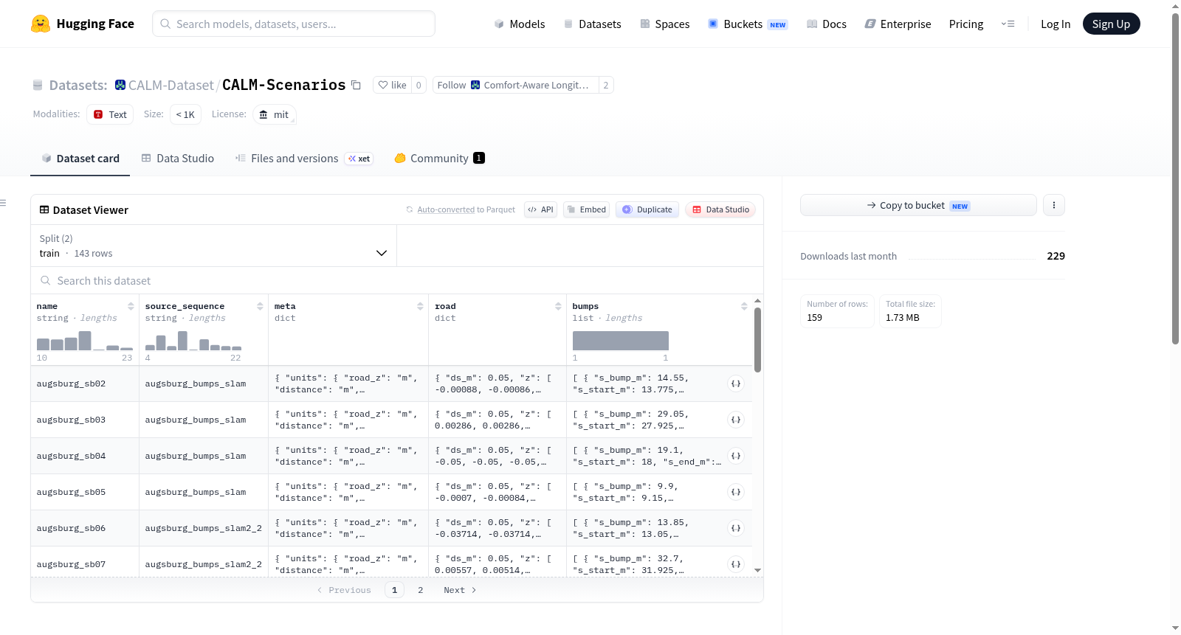
Task: Expand the JSON view for augsburg_sb04 row
Action: point(736,456)
